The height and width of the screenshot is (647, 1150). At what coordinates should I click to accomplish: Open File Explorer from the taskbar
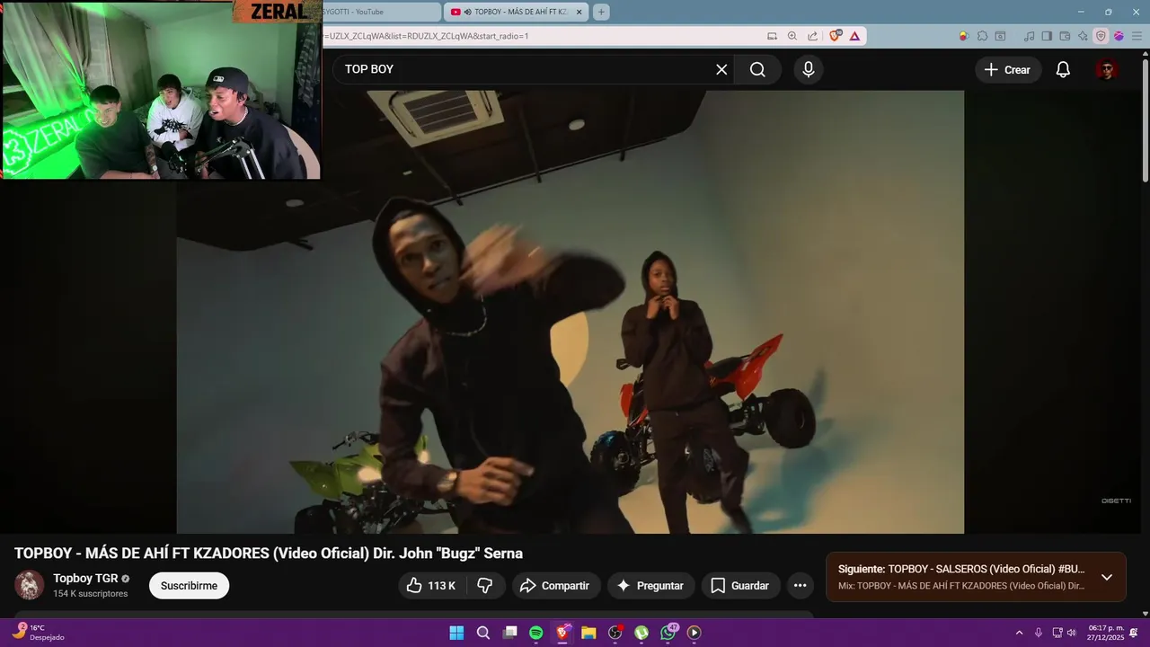(x=588, y=633)
